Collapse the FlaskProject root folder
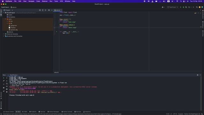Image resolution: width=204 pixels, height=115 pixels. pyautogui.click(x=4, y=13)
